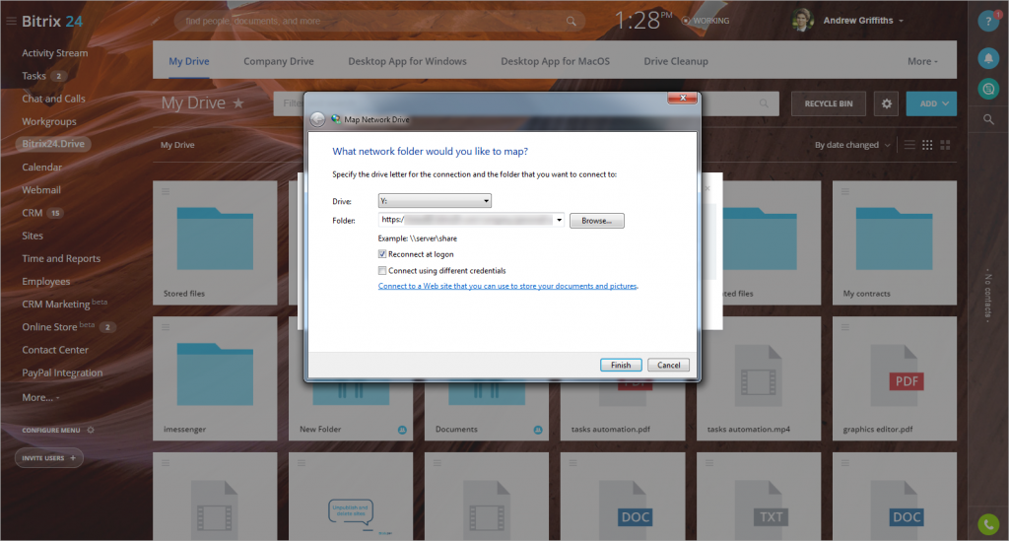Click the search magnifier in top search bar

point(571,22)
